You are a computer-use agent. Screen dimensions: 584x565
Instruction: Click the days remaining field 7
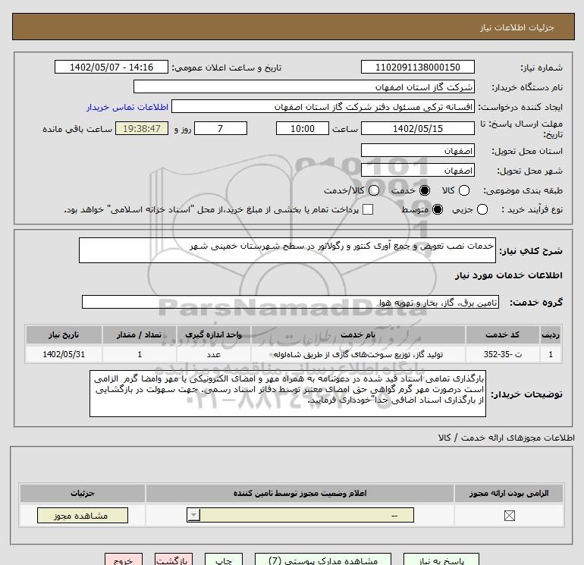pyautogui.click(x=221, y=128)
